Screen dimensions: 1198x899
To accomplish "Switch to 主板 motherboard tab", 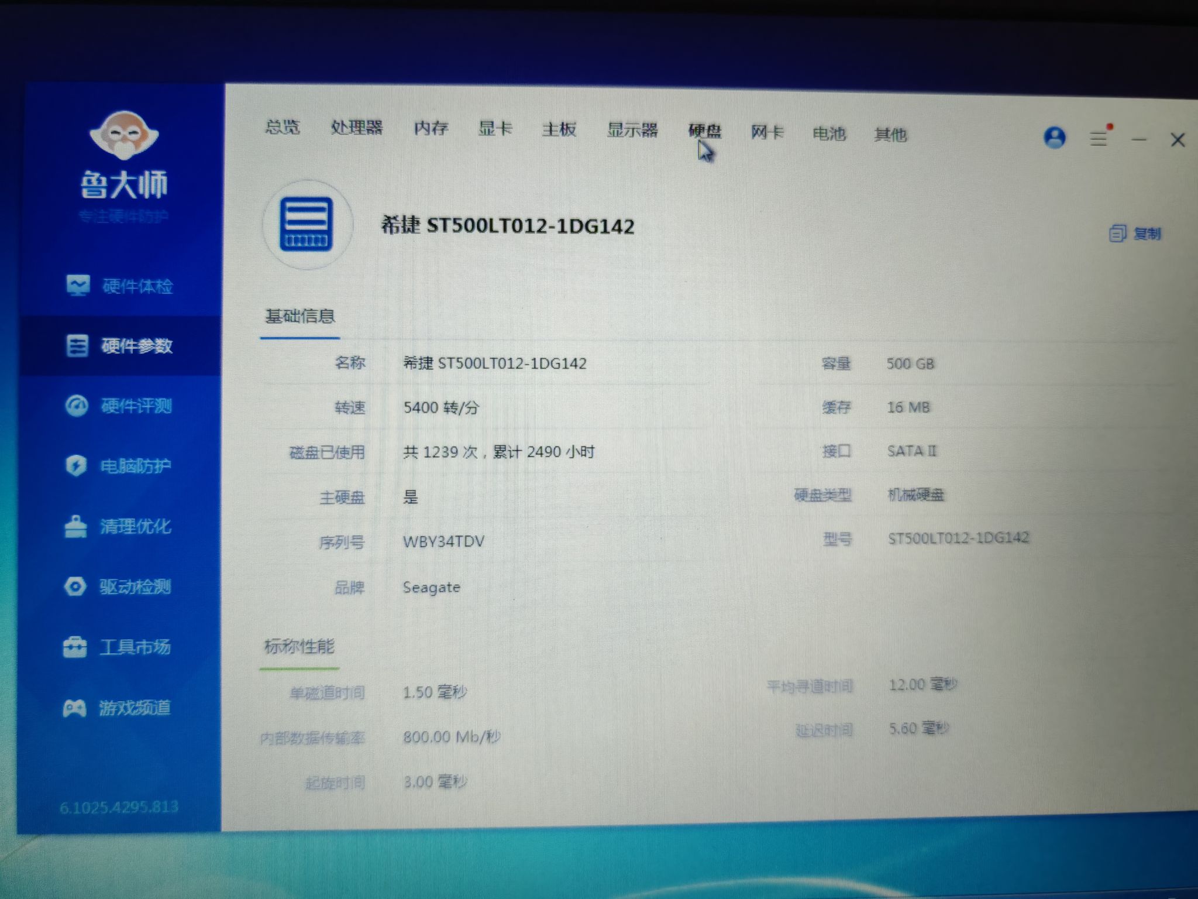I will click(x=559, y=129).
